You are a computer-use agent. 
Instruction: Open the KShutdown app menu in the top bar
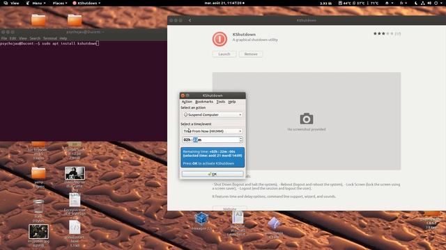pyautogui.click(x=86, y=3)
